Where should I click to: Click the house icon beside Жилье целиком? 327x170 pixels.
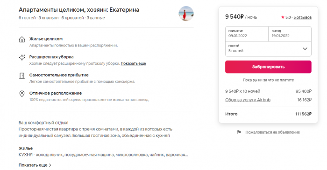coord(22,39)
